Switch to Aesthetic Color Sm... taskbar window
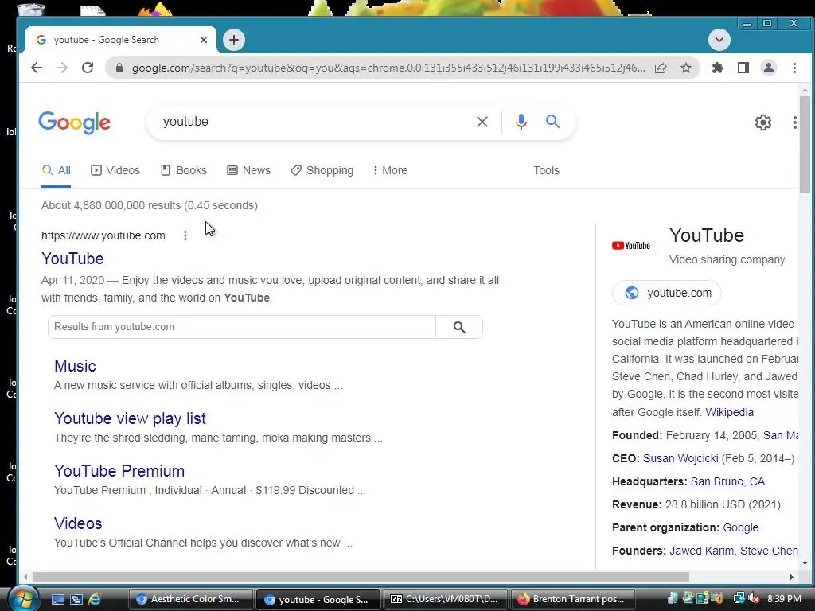Viewport: 815px width, 611px height. click(190, 600)
